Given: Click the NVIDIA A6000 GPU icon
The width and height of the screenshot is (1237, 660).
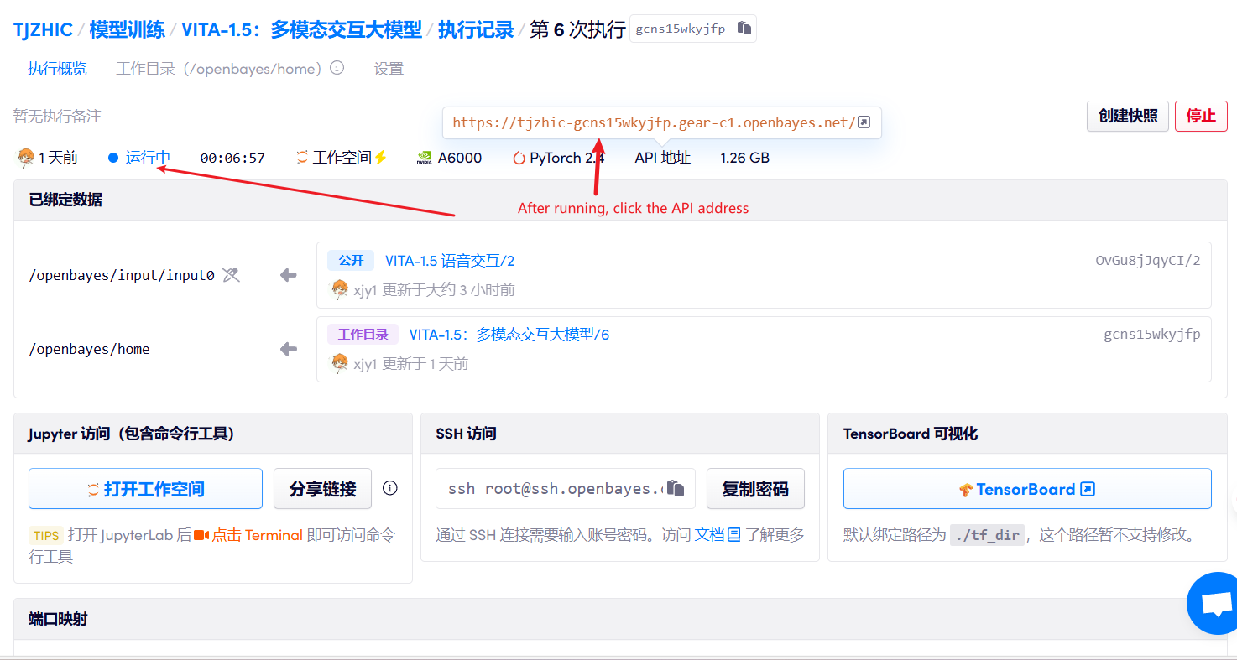Looking at the screenshot, I should [425, 158].
